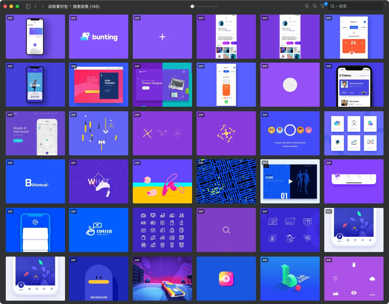The height and width of the screenshot is (304, 389).
Task: Toggle the filter funnel icon
Action: point(323,6)
